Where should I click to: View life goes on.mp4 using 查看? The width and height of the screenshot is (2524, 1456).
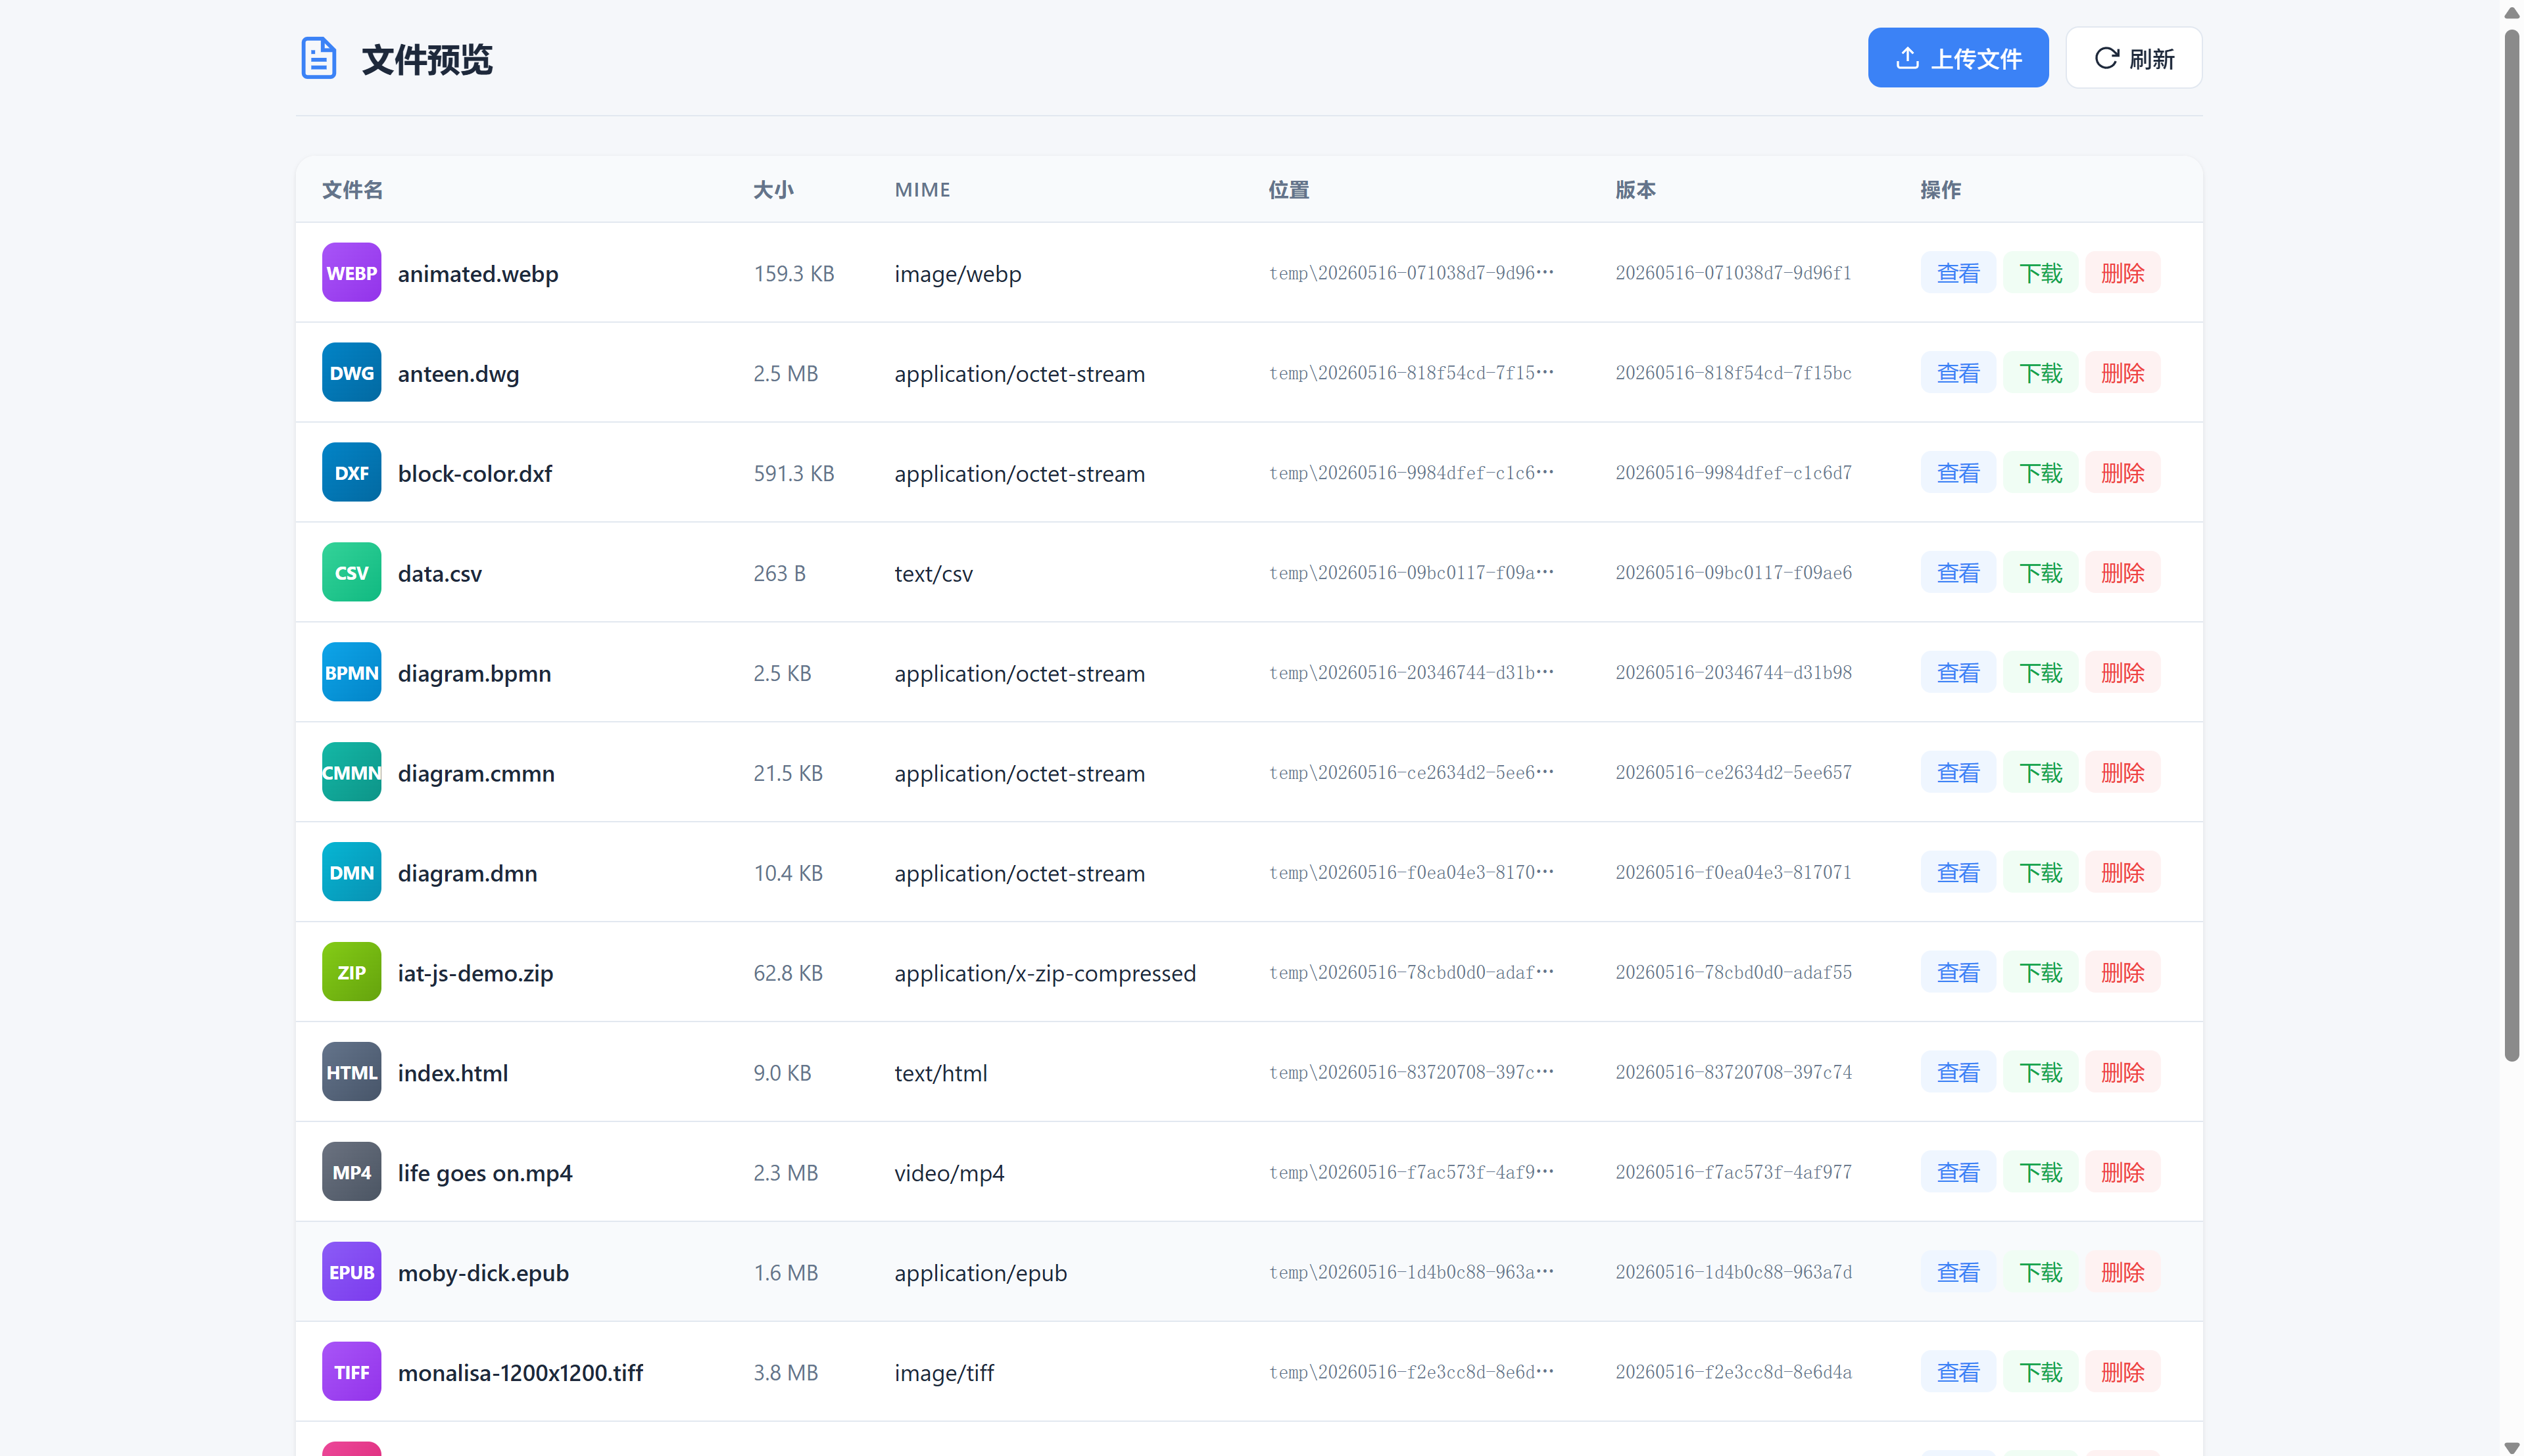coord(1958,1173)
